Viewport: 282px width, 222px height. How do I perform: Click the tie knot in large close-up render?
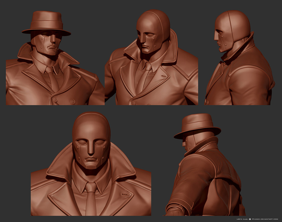[x=91, y=187]
